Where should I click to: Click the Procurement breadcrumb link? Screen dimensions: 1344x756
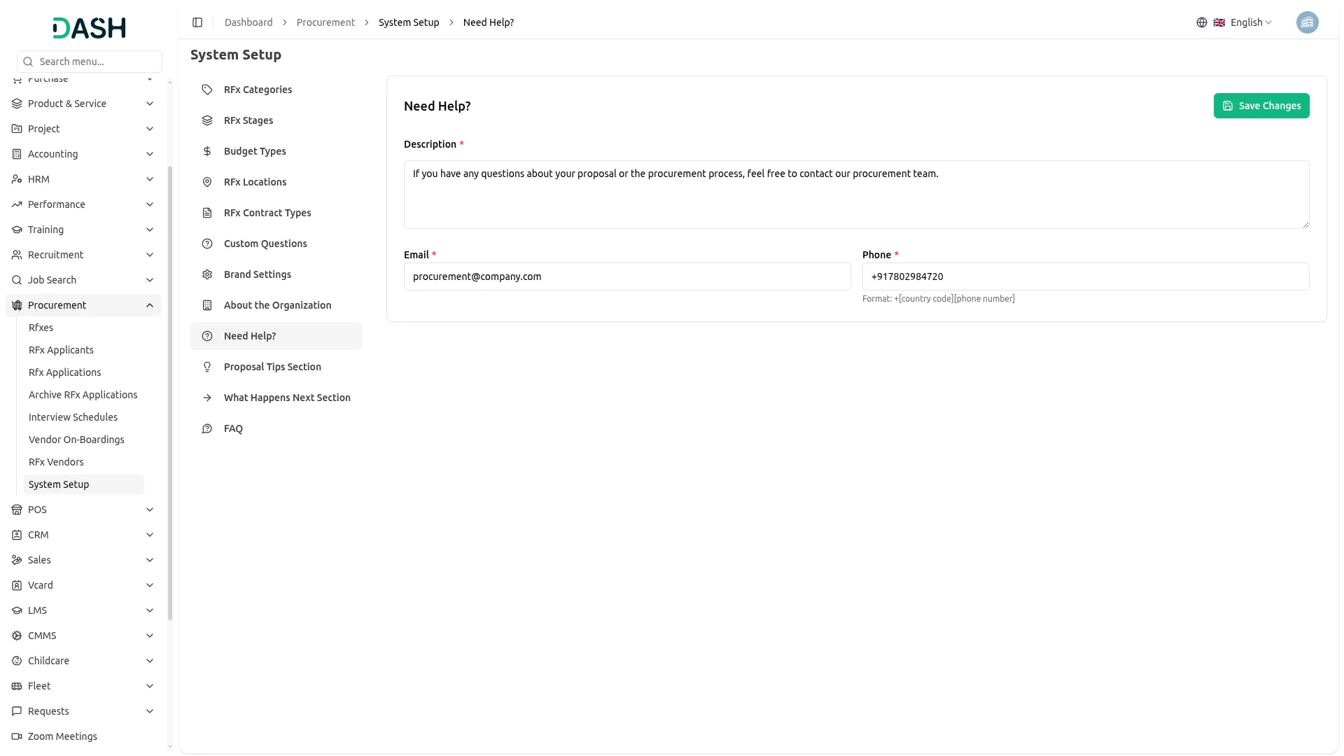pos(325,22)
